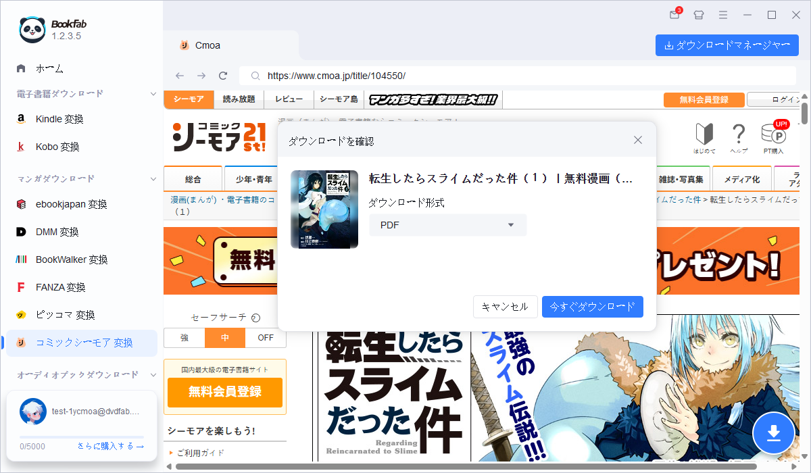Click the ログイン button

[775, 99]
